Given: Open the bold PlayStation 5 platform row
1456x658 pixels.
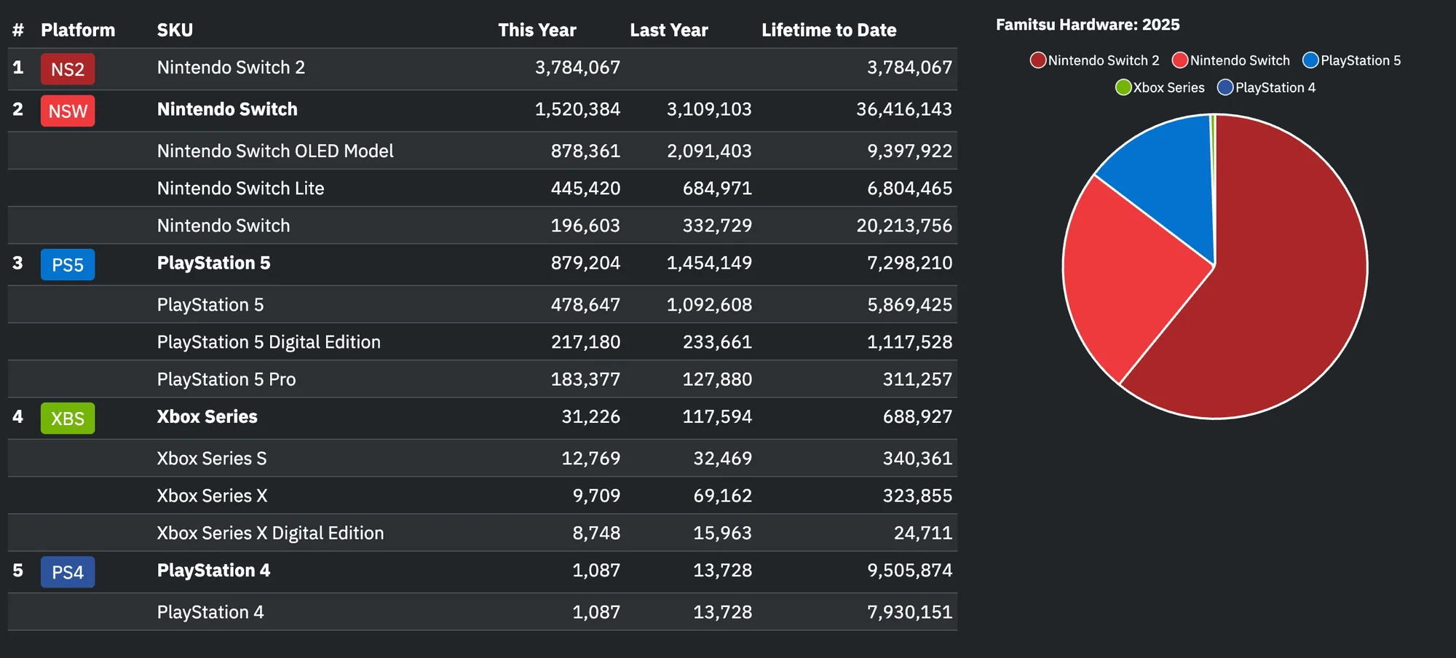Looking at the screenshot, I should click(213, 263).
